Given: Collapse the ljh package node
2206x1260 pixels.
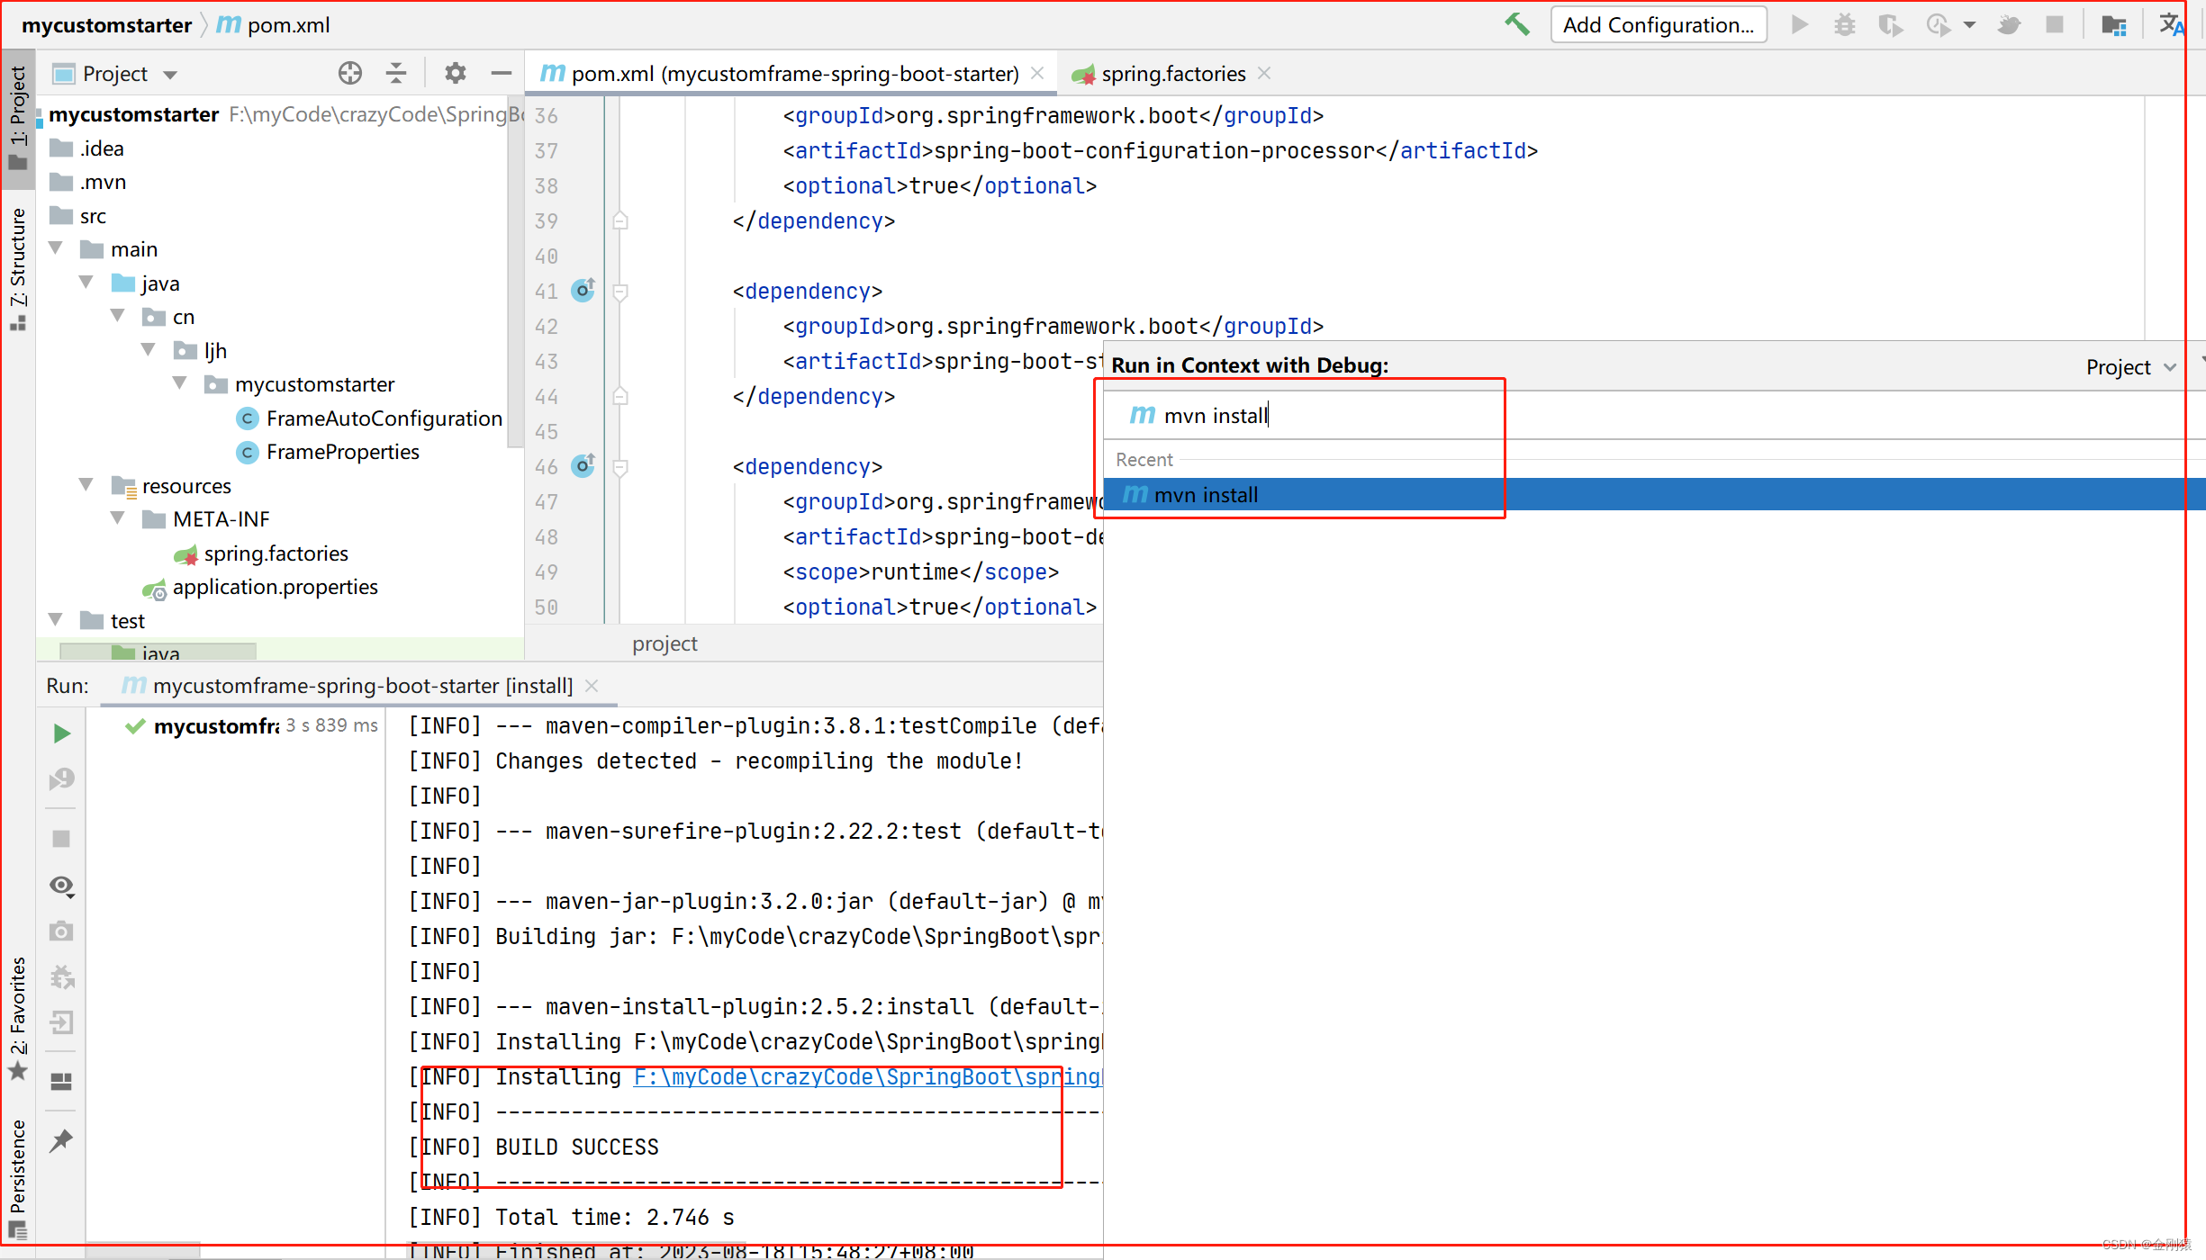Looking at the screenshot, I should (x=149, y=350).
